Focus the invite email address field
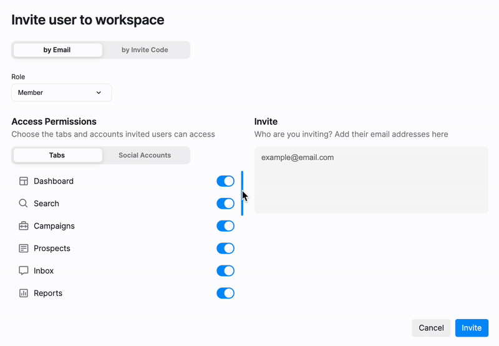This screenshot has height=346, width=499. click(371, 180)
